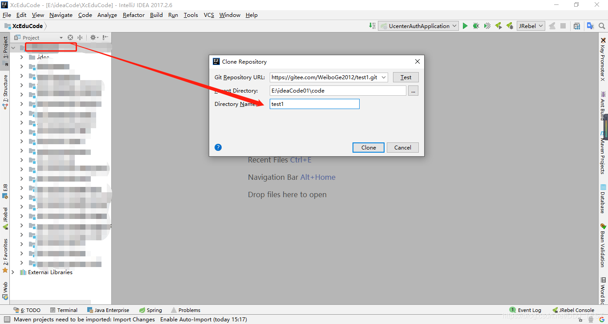
Task: Open Project panel gear settings
Action: (93, 37)
